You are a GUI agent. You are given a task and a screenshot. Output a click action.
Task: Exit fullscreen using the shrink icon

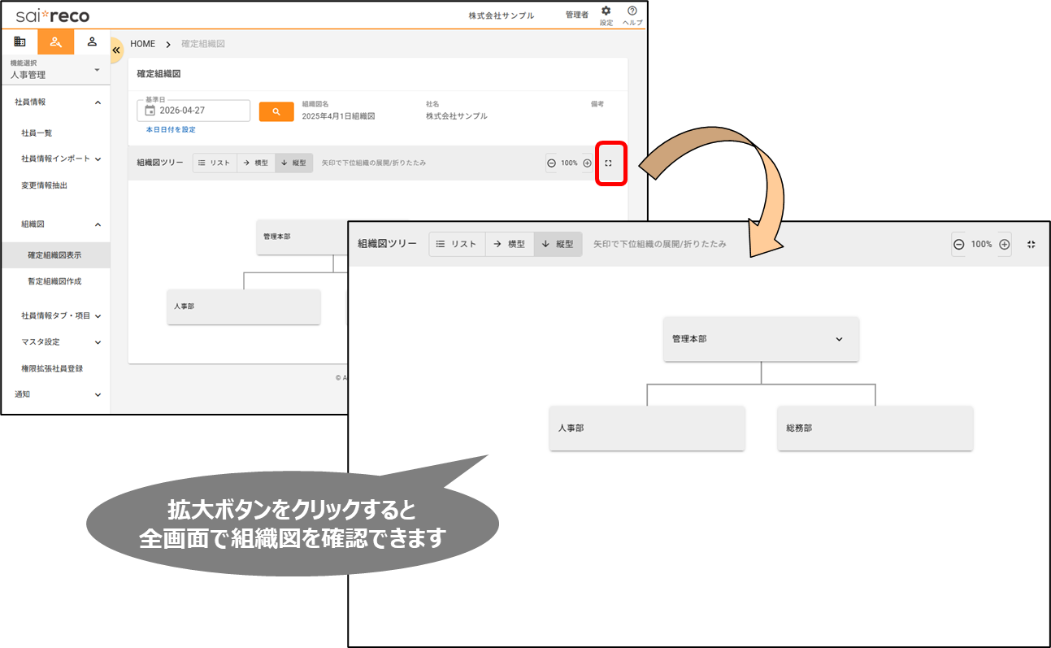click(x=1031, y=244)
